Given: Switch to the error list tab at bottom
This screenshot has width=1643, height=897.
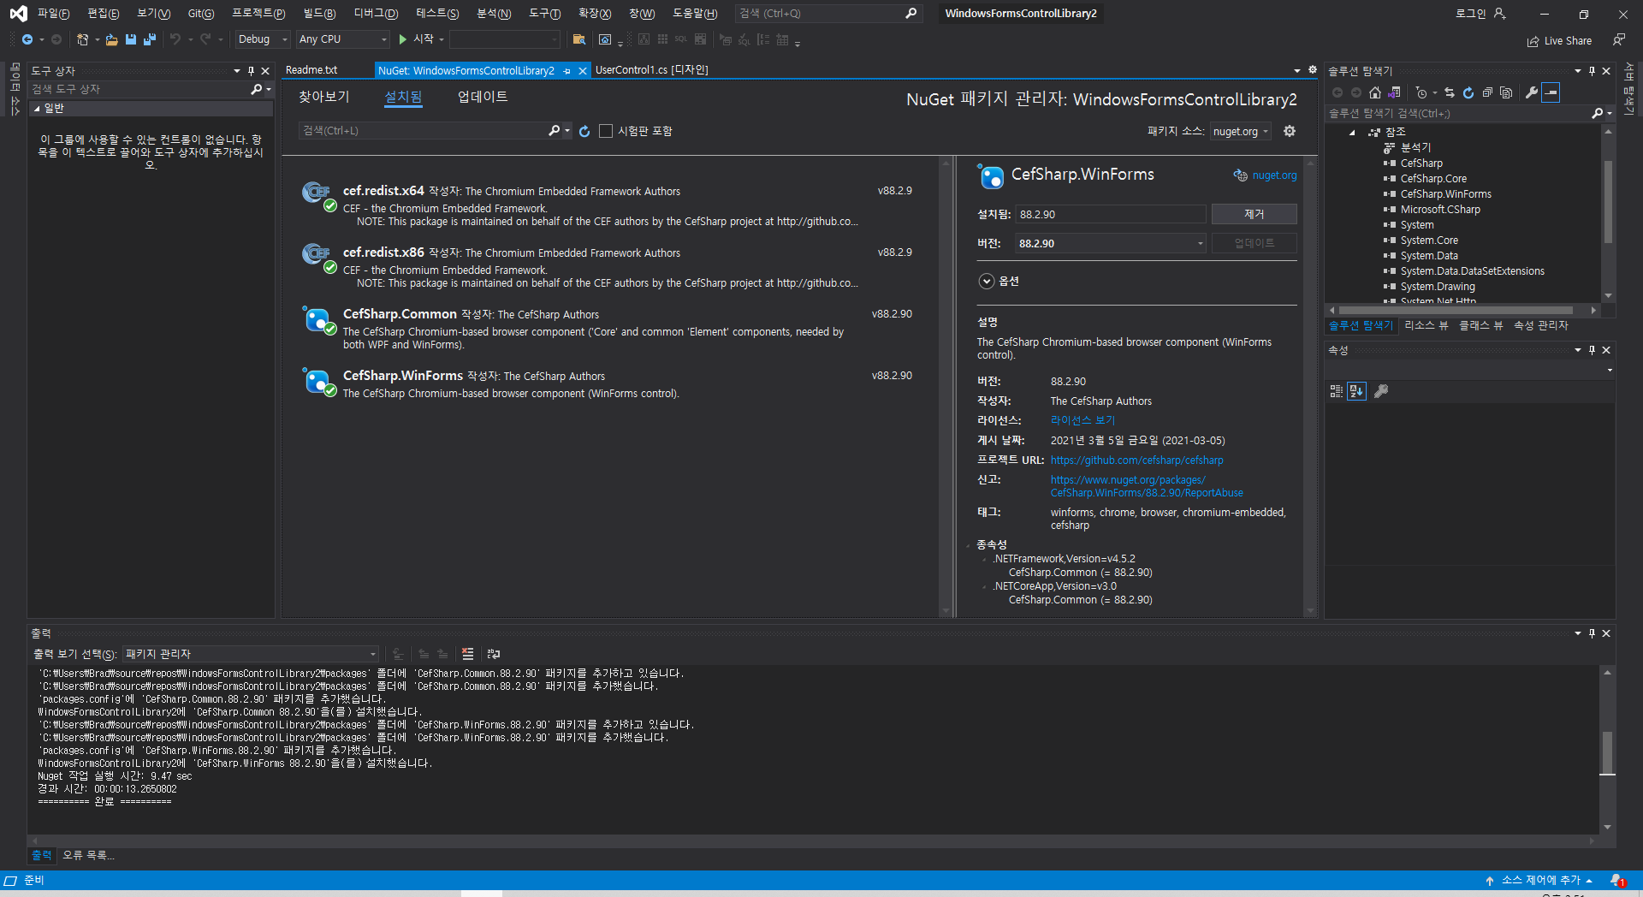Looking at the screenshot, I should (88, 855).
